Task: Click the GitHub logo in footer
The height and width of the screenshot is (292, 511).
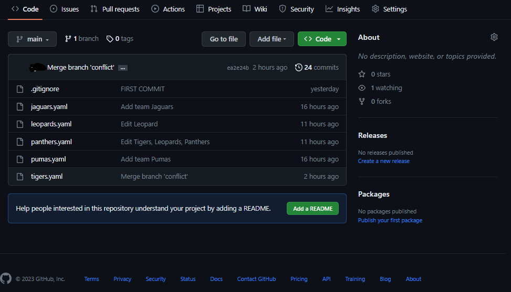Action: pos(6,279)
